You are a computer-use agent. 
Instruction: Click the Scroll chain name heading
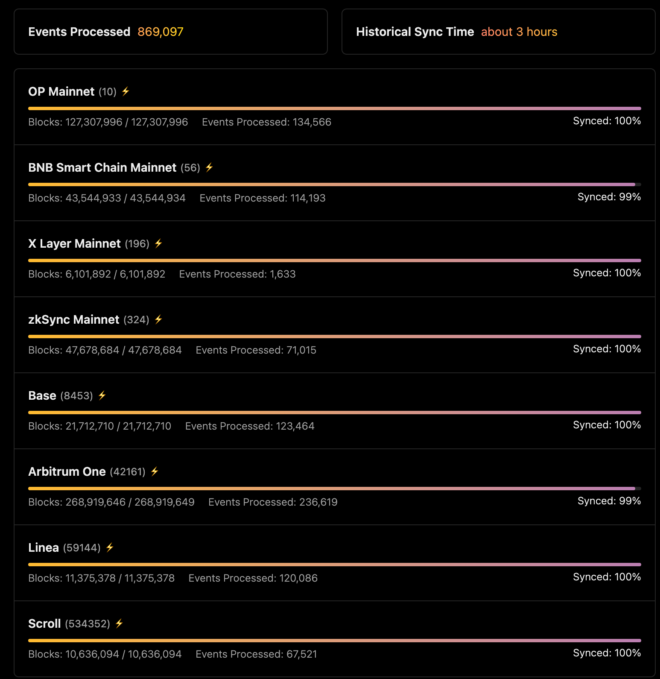click(44, 623)
